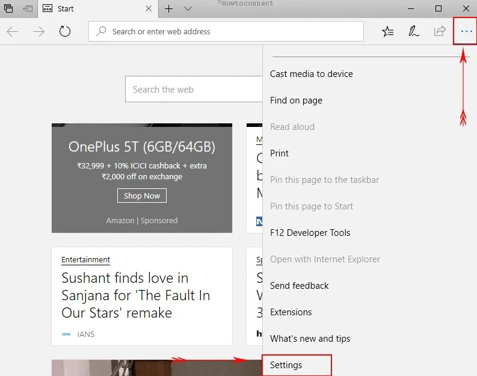
Task: Open the Hub favorites icon
Action: 387,31
